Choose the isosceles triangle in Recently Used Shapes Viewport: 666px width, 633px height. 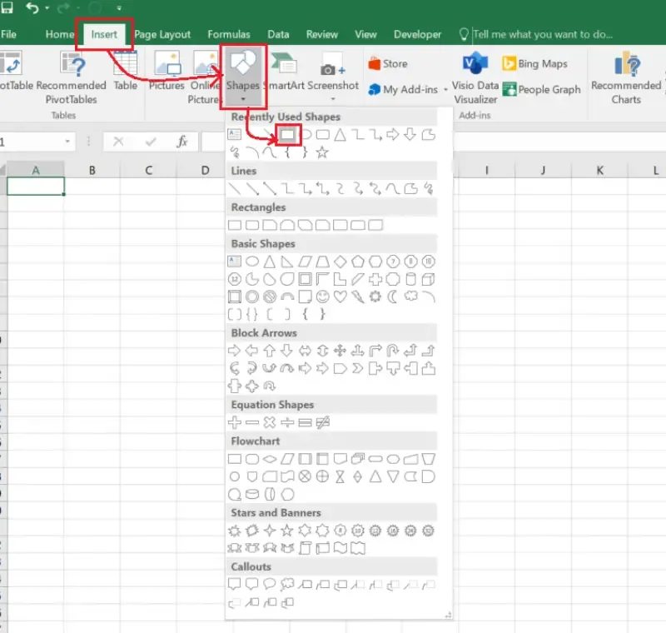click(x=340, y=135)
